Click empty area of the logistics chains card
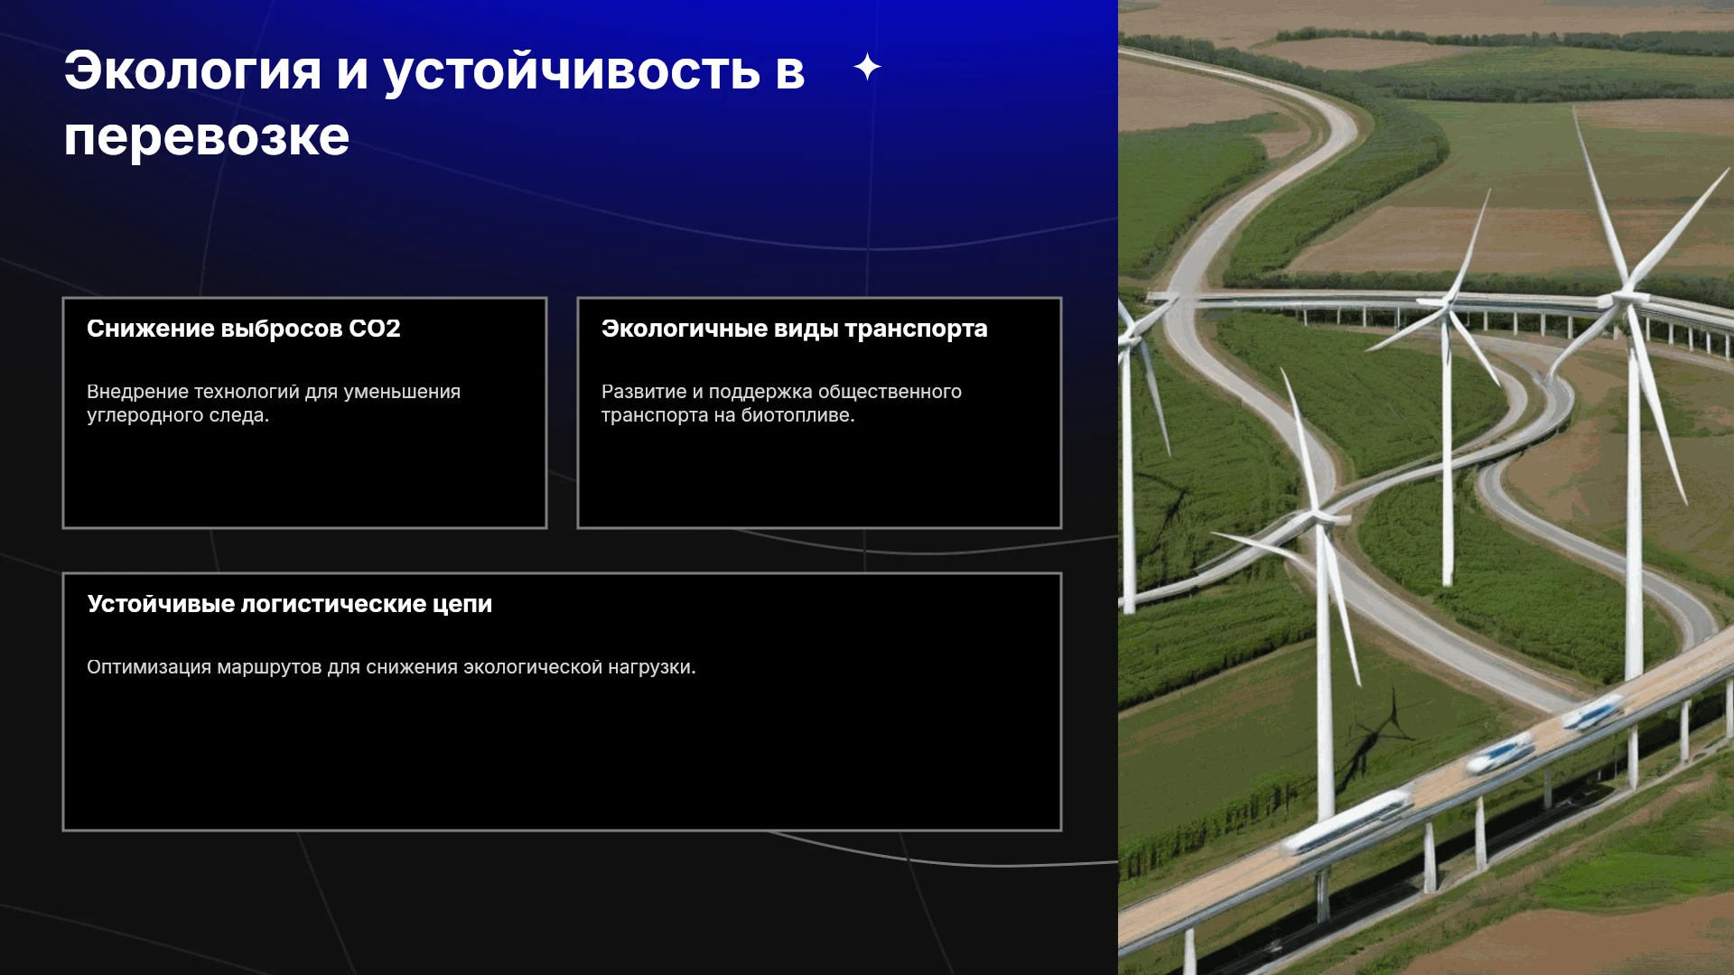 (x=562, y=758)
